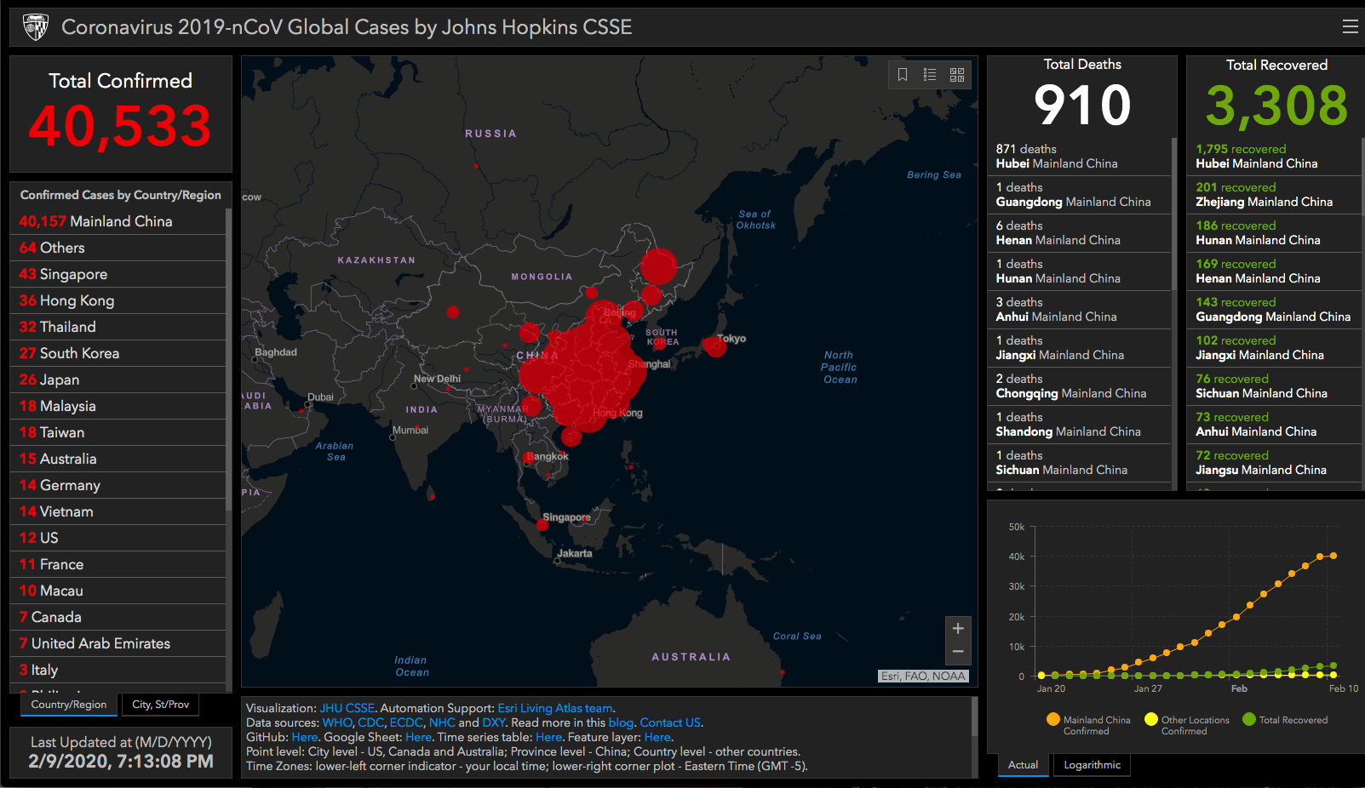
Task: Click the Contact US link
Action: [x=670, y=722]
